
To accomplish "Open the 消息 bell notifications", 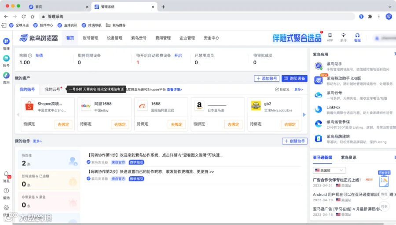I will [6, 174].
